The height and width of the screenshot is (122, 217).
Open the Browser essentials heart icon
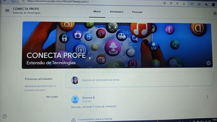[x=206, y=4]
